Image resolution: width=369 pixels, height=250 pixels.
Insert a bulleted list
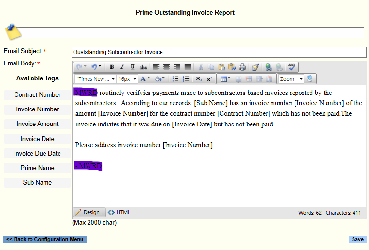tap(176, 79)
